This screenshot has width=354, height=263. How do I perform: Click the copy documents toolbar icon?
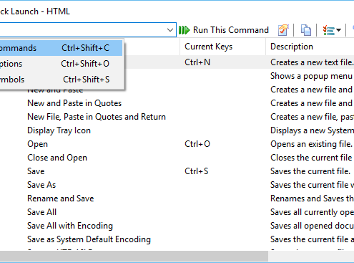click(306, 30)
